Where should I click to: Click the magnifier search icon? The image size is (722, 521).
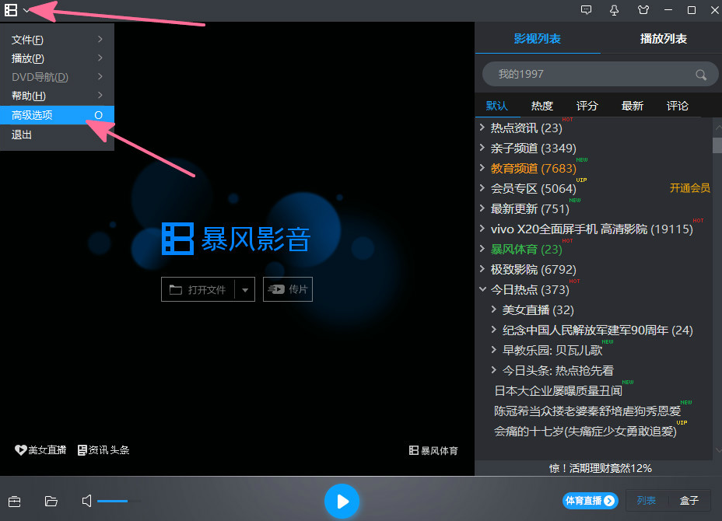[700, 75]
